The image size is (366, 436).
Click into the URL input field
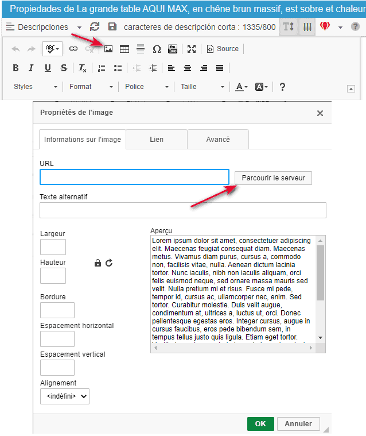(134, 177)
